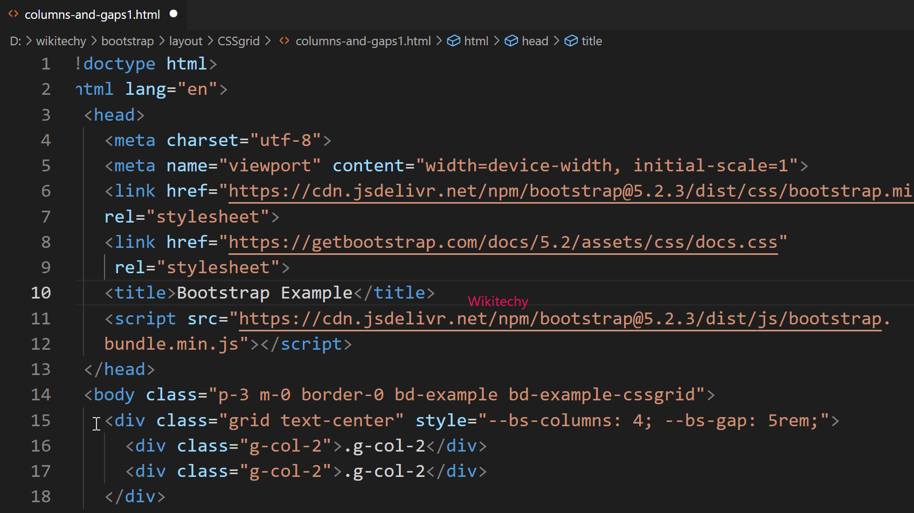This screenshot has height=513, width=914.
Task: Click the orange code brackets icon before columns-and-gaps1.html breadcrumb
Action: click(284, 40)
